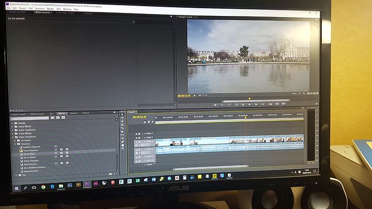This screenshot has height=209, width=372.
Task: Switch to the Markers tab
Action: pyautogui.click(x=73, y=113)
